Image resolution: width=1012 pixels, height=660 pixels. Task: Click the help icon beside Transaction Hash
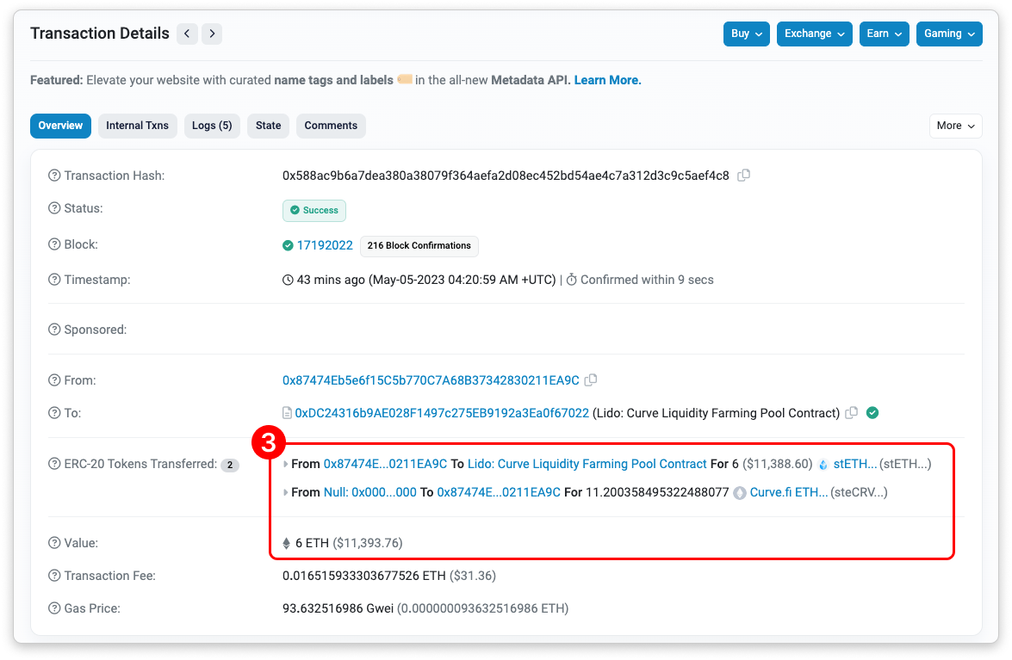(x=55, y=176)
